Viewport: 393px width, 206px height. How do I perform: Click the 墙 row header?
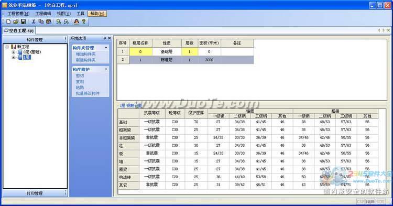pos(128,161)
